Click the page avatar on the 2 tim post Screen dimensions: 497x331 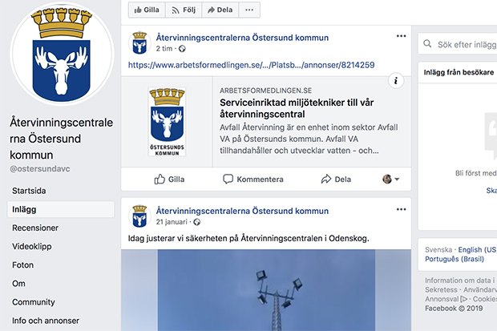pos(139,42)
